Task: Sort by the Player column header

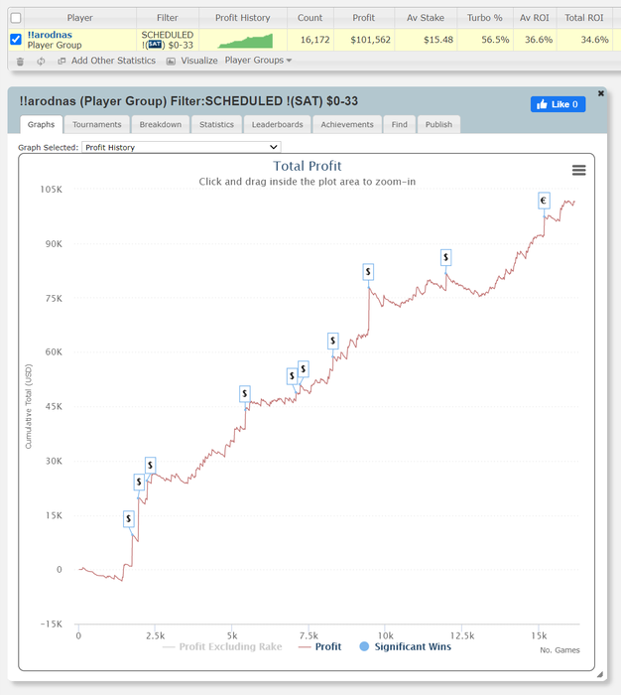Action: point(79,18)
